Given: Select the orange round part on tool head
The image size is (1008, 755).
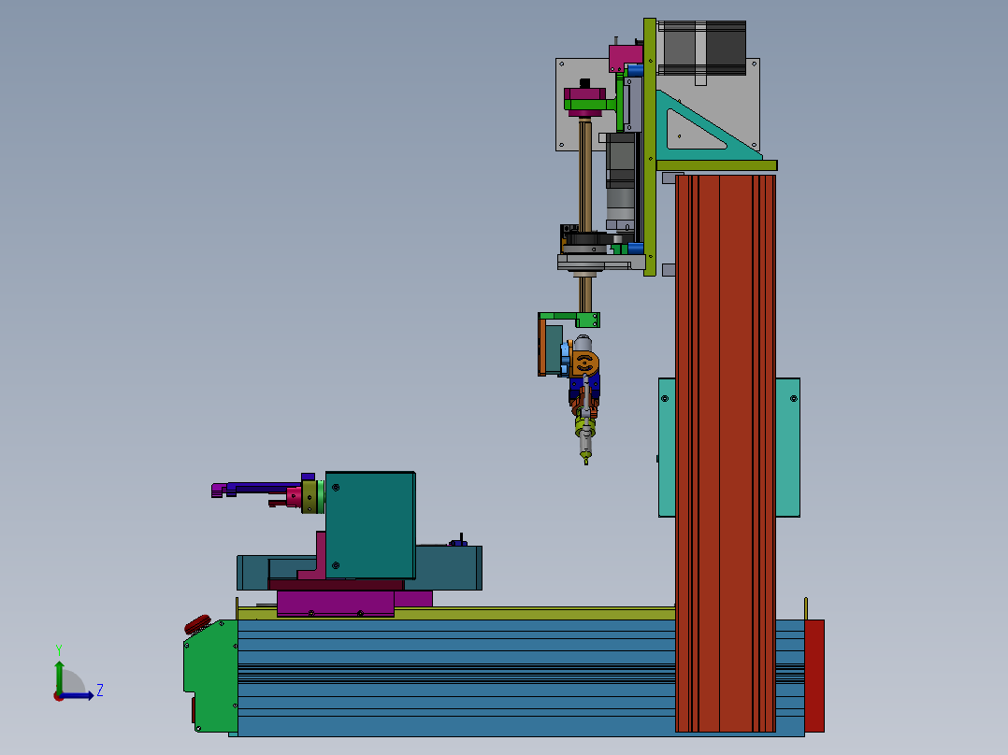Looking at the screenshot, I should click(x=585, y=363).
